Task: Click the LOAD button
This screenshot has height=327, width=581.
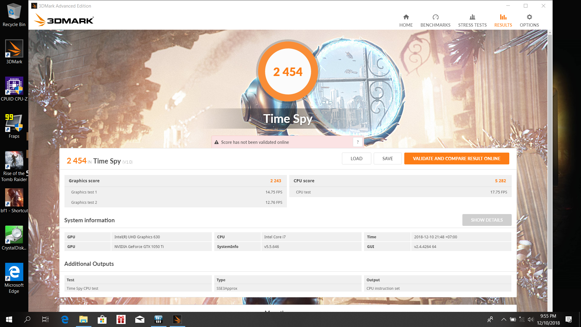Action: (x=356, y=158)
